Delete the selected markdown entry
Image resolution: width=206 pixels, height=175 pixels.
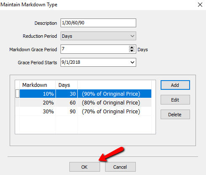[175, 115]
